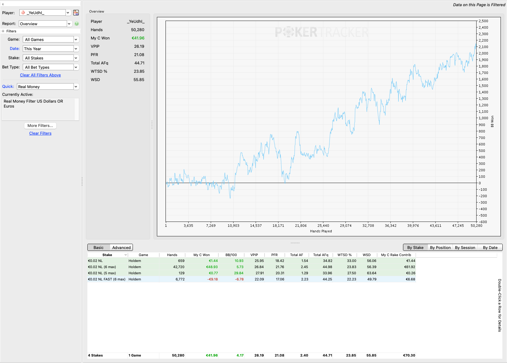Click the More Filters button

pyautogui.click(x=40, y=126)
